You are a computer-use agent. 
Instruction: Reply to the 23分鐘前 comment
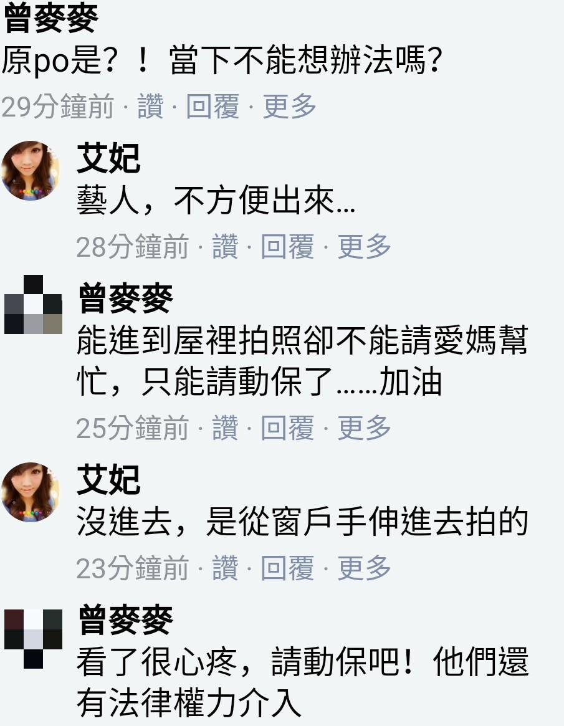click(x=287, y=568)
